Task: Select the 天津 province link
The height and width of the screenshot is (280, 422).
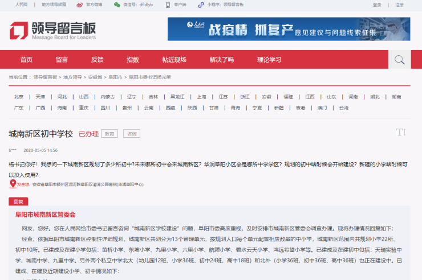Action: [40, 97]
